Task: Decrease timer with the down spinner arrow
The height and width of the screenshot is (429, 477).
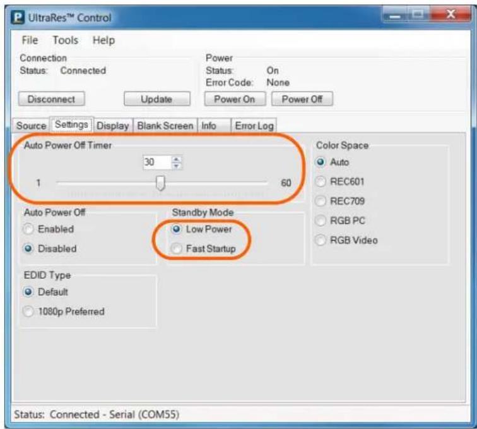Action: click(177, 166)
